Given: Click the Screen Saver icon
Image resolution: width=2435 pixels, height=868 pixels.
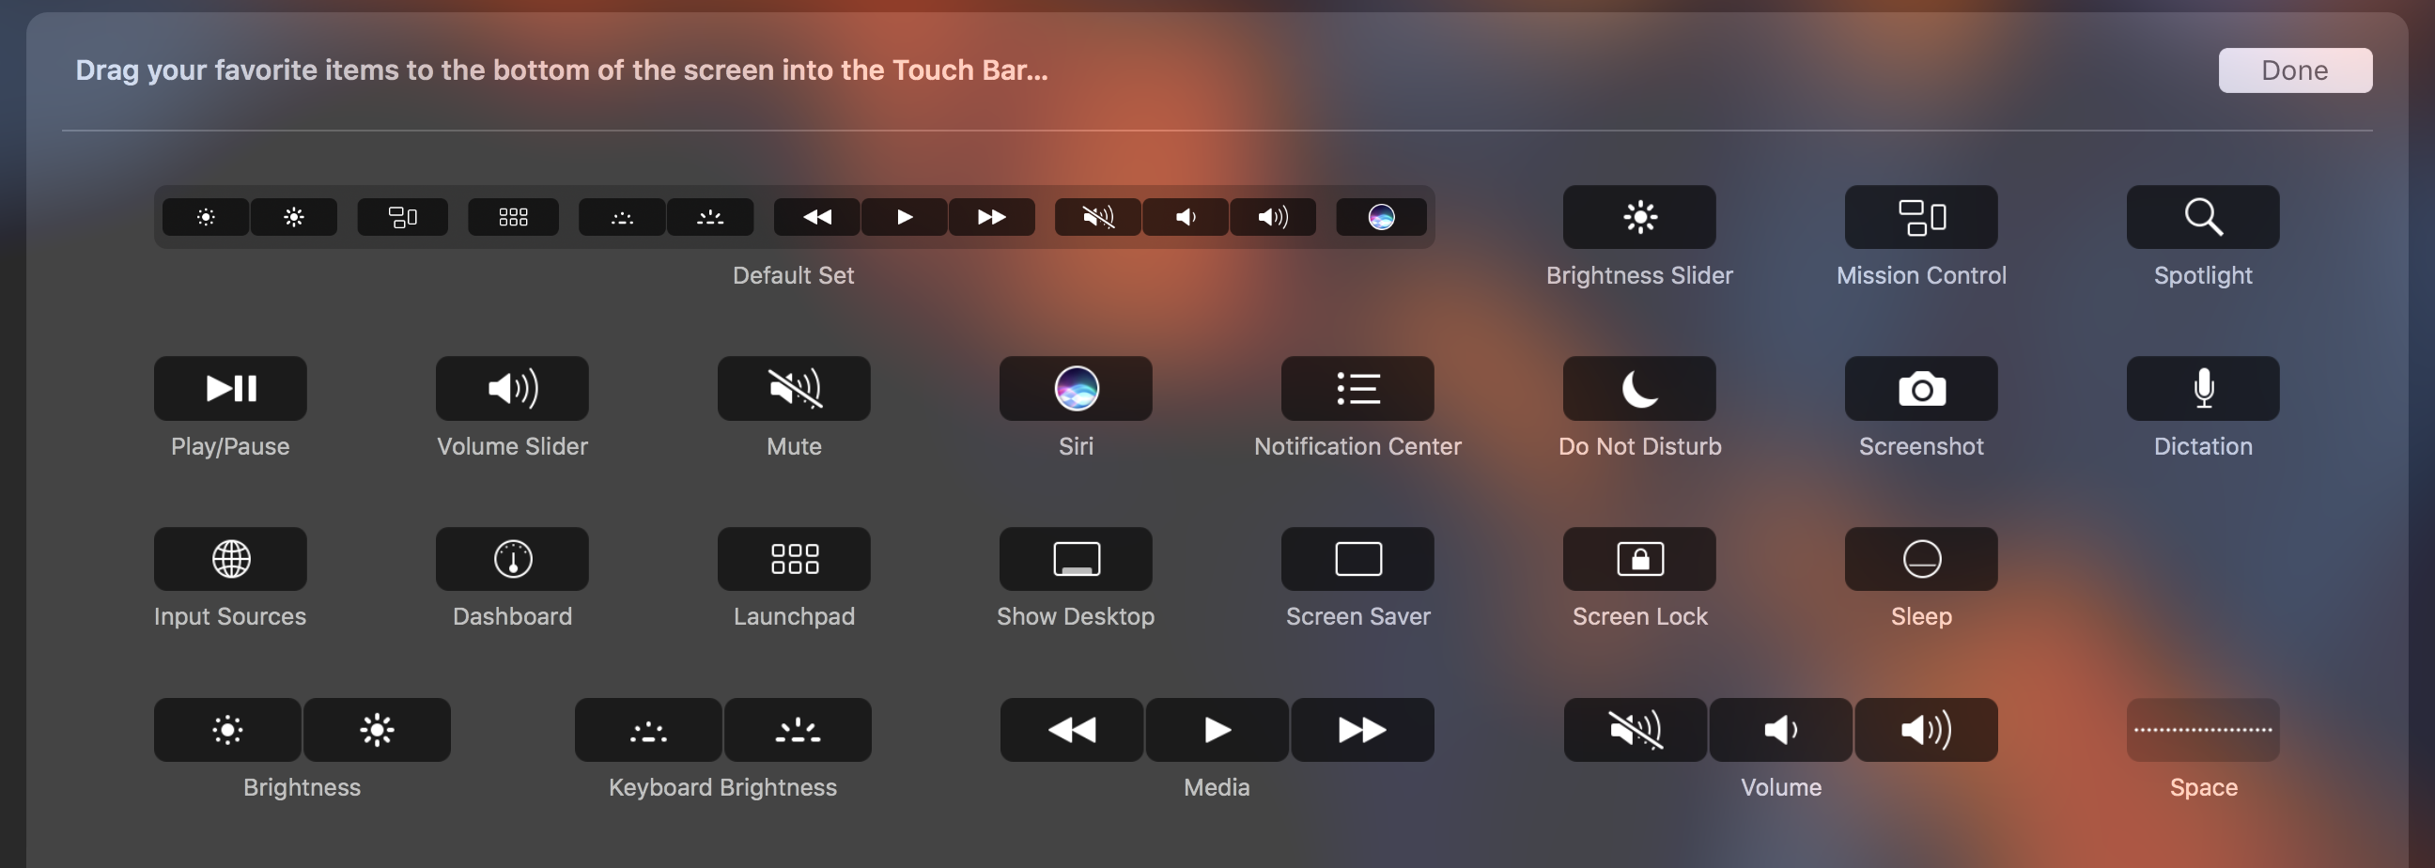Looking at the screenshot, I should coord(1357,559).
